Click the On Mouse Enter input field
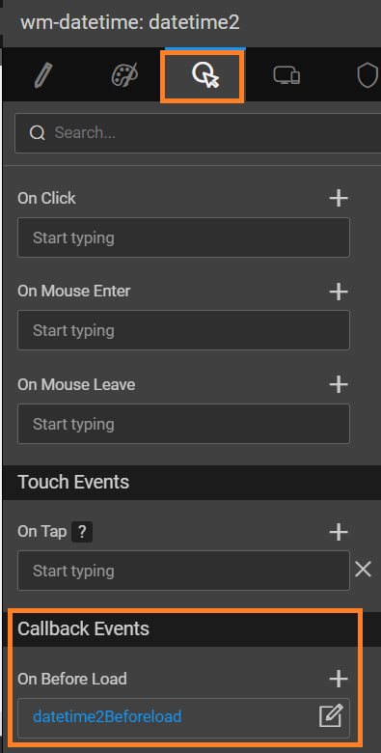381x753 pixels. tap(184, 330)
